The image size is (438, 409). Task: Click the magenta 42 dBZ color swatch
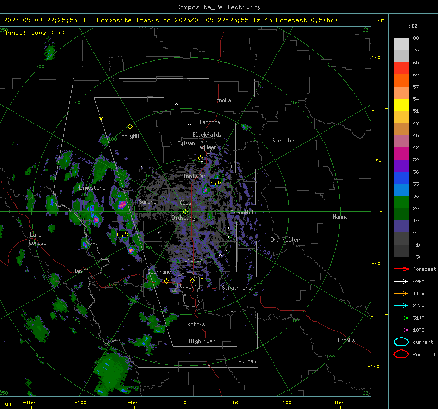(401, 154)
